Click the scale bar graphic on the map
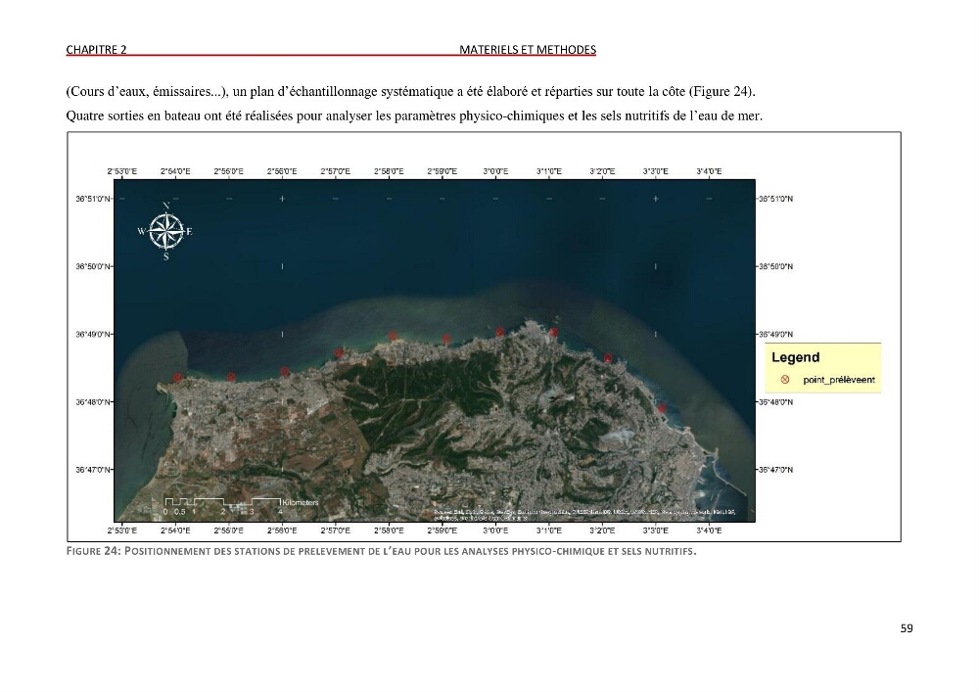The height and width of the screenshot is (692, 979). coord(222,506)
